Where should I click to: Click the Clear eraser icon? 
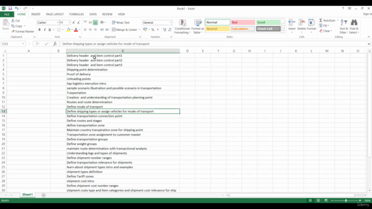tap(321, 31)
